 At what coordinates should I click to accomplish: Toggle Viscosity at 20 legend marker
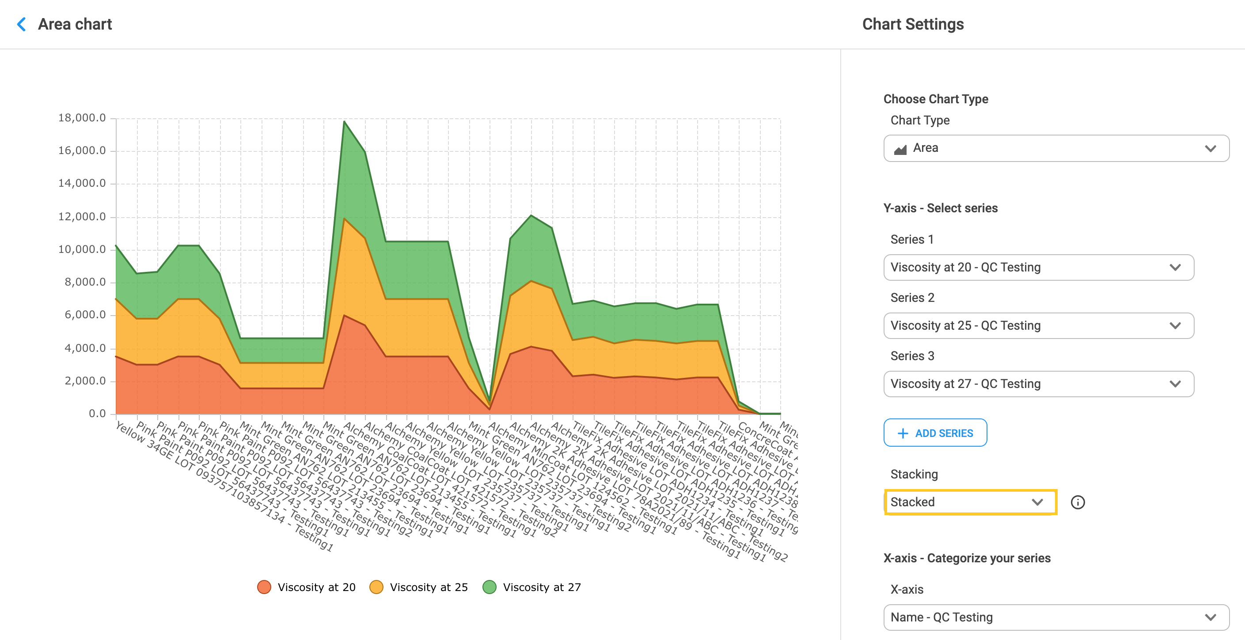pyautogui.click(x=264, y=587)
